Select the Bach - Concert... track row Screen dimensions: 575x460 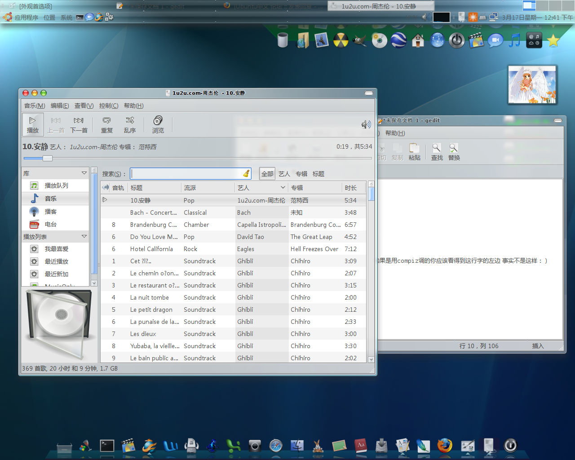pyautogui.click(x=234, y=212)
